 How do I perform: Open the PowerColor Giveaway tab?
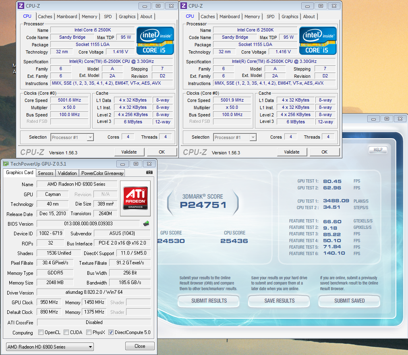[102, 173]
